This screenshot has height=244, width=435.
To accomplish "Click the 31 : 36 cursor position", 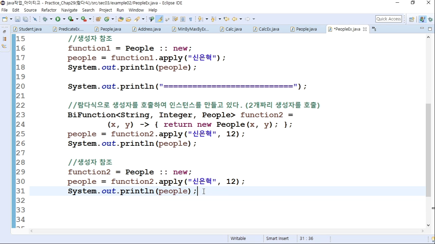I will point(307,239).
